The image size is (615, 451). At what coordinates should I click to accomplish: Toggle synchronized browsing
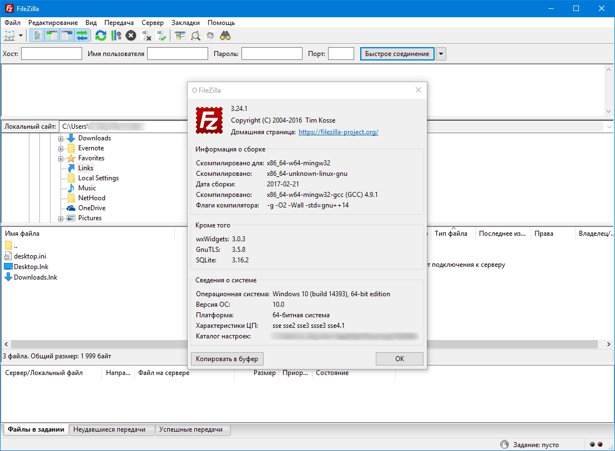point(210,36)
